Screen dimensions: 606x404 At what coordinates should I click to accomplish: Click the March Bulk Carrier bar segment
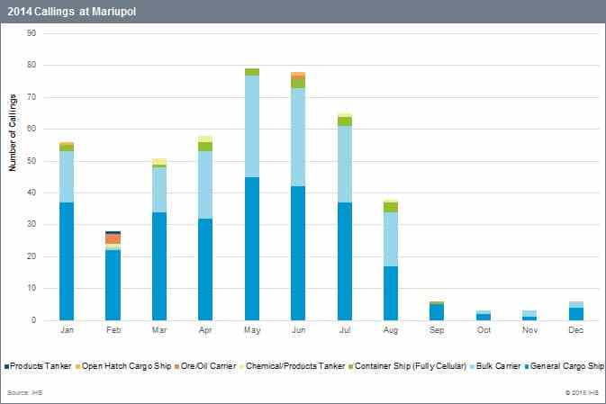[x=159, y=190]
